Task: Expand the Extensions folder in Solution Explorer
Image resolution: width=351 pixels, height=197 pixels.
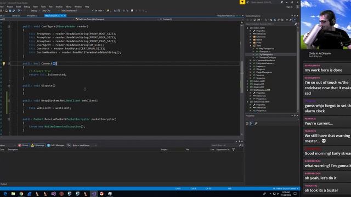Action: [251, 37]
